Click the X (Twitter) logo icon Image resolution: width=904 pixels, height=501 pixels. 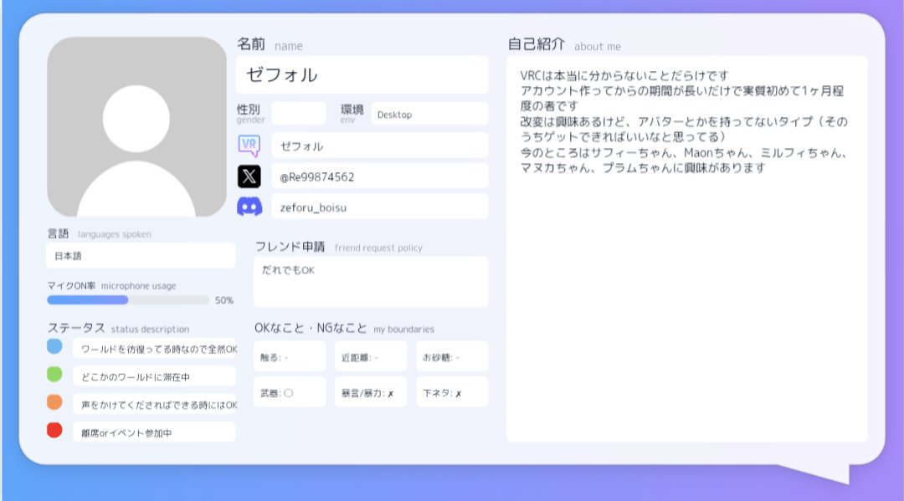[249, 176]
